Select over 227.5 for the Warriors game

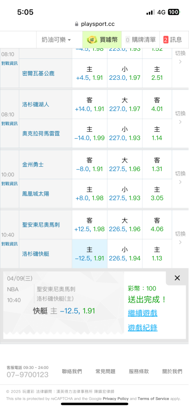click(x=125, y=164)
